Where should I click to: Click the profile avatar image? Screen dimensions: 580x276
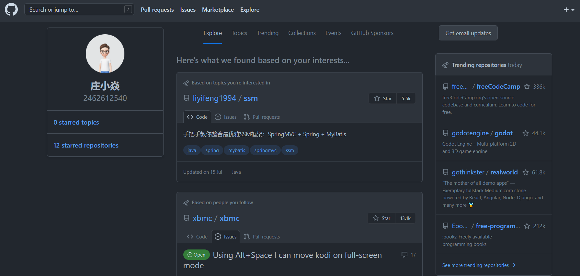click(105, 54)
